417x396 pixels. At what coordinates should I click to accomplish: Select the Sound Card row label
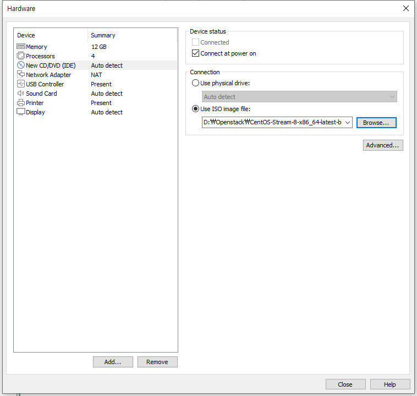[x=41, y=94]
